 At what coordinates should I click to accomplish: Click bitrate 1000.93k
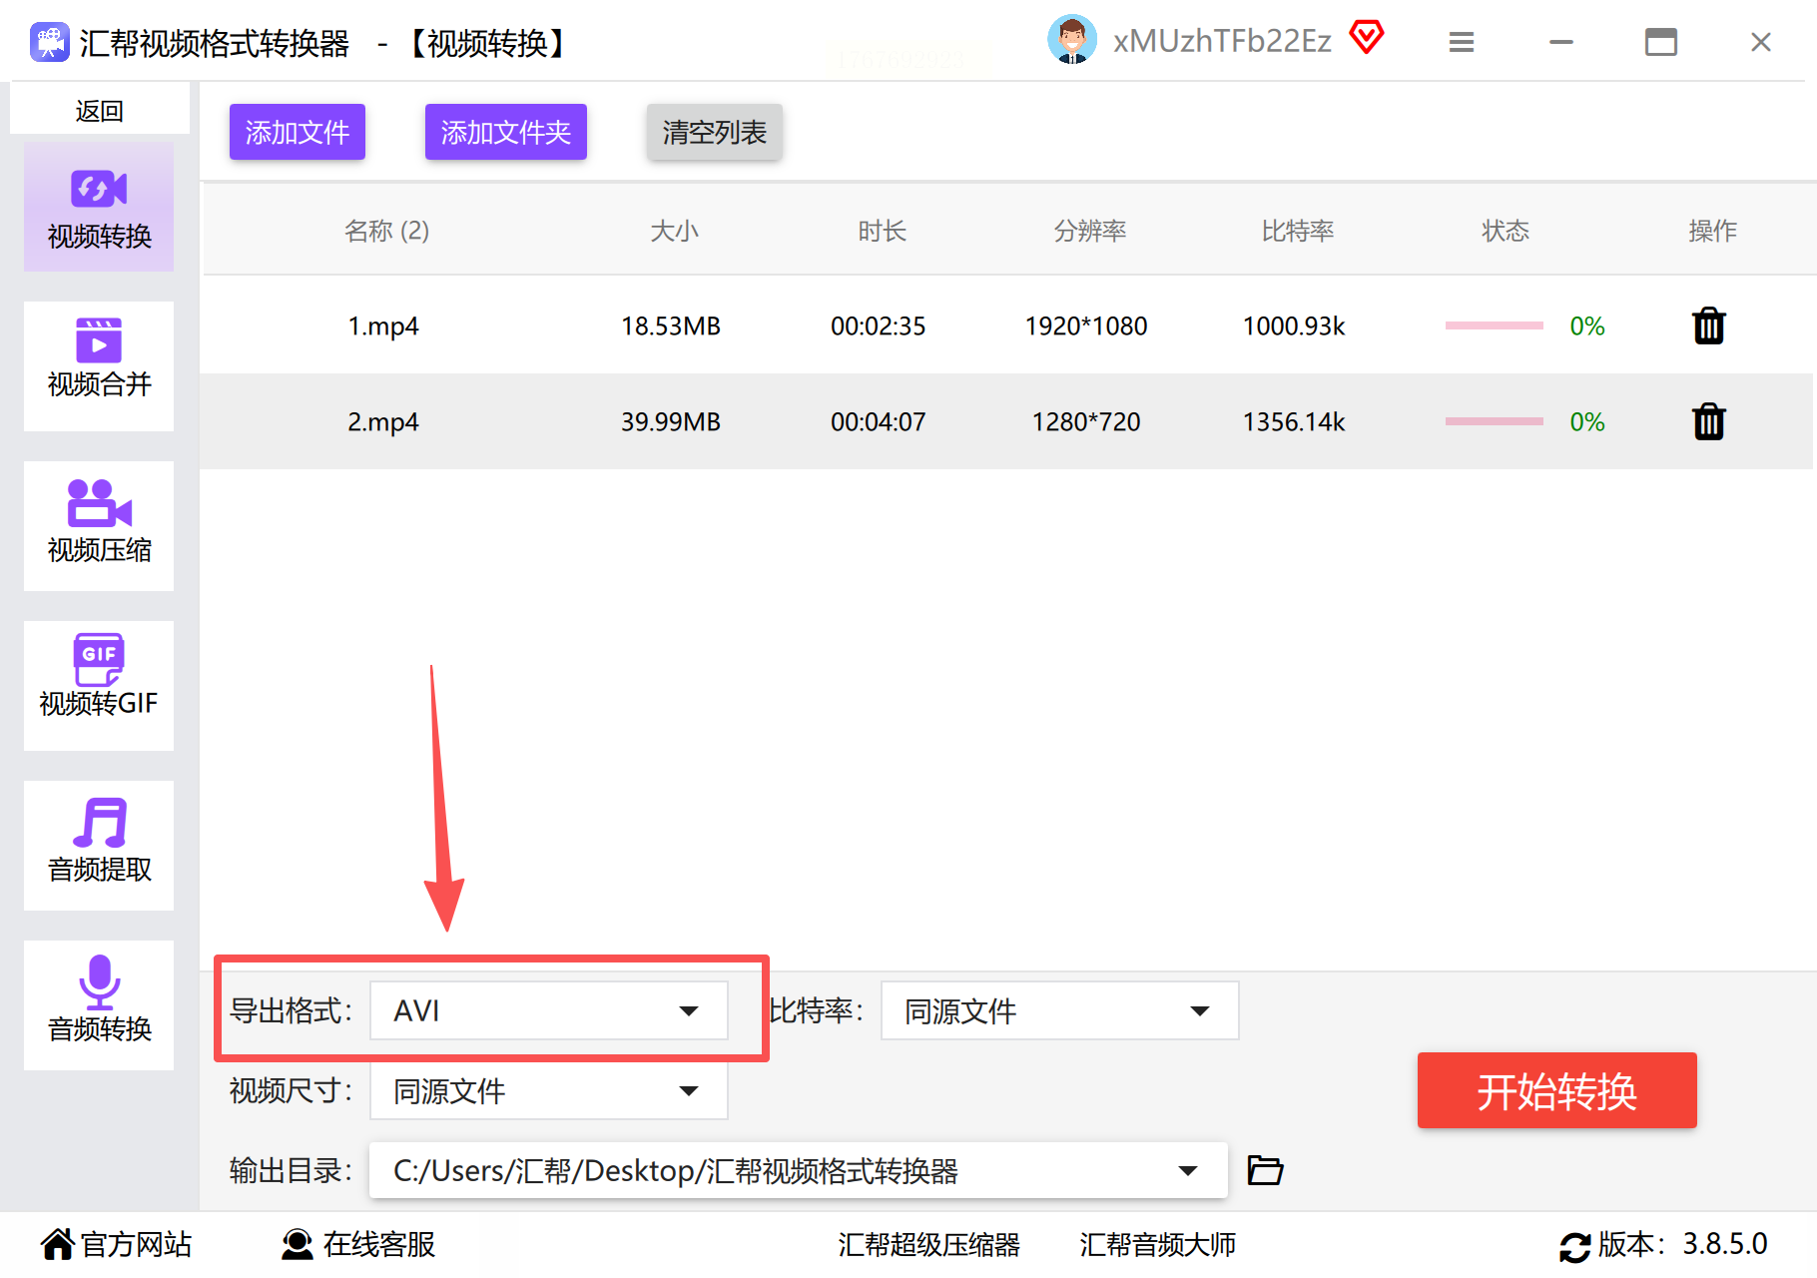point(1294,326)
